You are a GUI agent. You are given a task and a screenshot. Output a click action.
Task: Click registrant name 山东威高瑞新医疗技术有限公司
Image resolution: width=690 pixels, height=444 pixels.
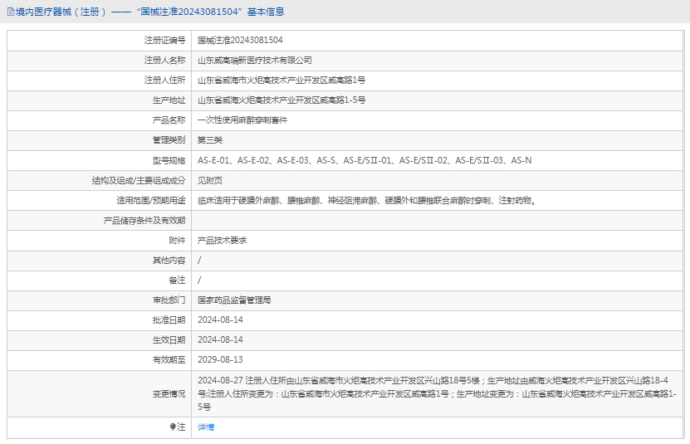pyautogui.click(x=255, y=60)
